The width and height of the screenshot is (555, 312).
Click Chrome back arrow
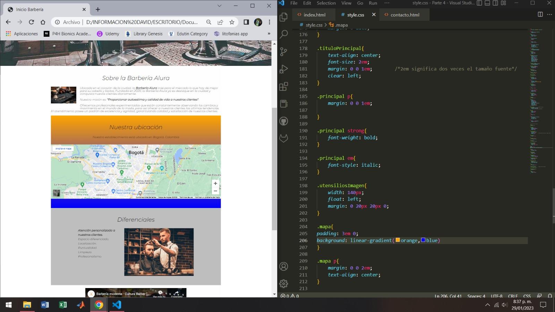pyautogui.click(x=8, y=22)
